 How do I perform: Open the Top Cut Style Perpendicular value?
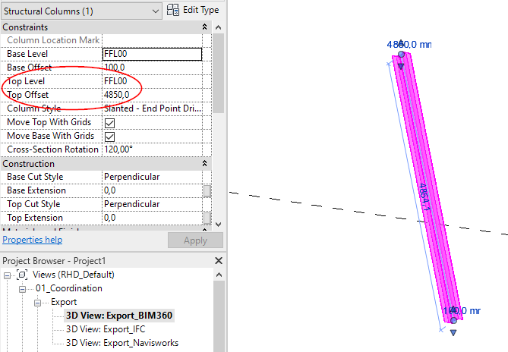[152, 204]
